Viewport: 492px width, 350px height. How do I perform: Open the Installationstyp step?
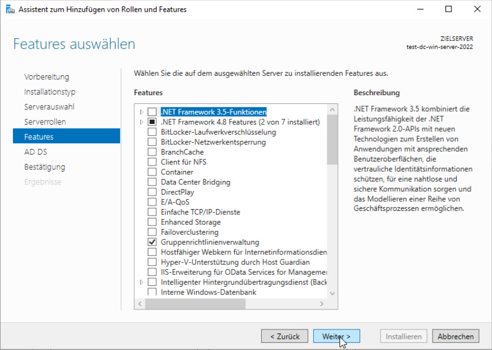[50, 92]
